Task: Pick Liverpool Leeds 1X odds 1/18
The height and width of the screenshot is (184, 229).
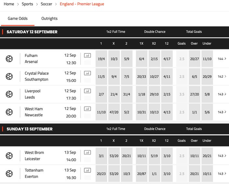Action: [x=142, y=94]
